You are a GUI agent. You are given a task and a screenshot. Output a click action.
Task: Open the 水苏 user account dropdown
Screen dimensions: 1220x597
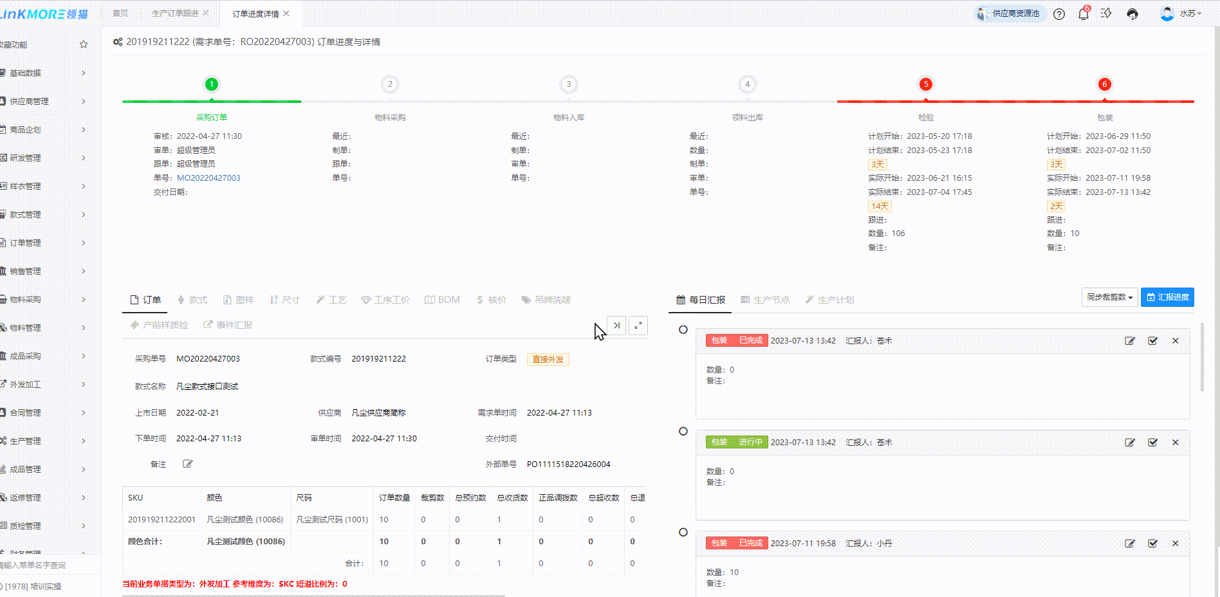(1181, 14)
